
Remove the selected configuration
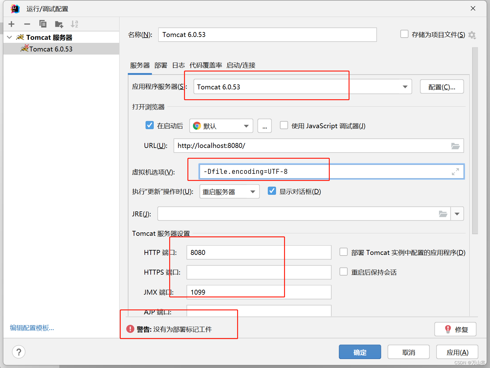point(27,24)
